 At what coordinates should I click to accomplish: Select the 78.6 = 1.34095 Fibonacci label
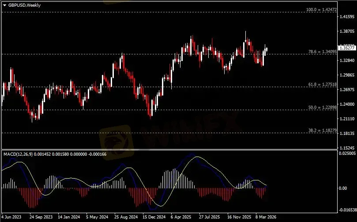coord(323,52)
